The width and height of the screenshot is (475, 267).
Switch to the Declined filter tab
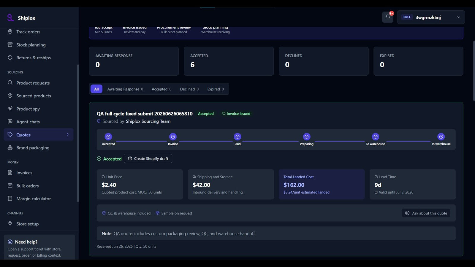coord(189,89)
